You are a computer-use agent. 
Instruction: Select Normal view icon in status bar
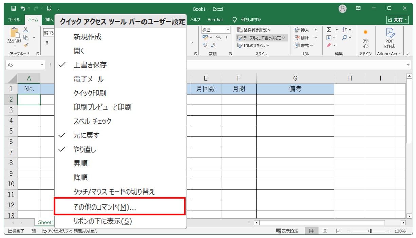pyautogui.click(x=311, y=231)
